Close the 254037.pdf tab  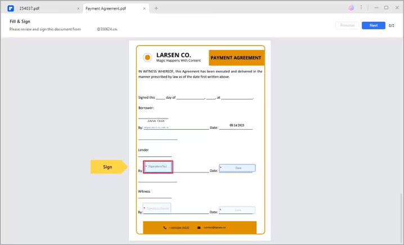pos(78,8)
